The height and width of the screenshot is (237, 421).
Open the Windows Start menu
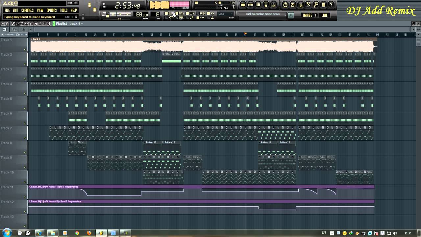pyautogui.click(x=7, y=233)
